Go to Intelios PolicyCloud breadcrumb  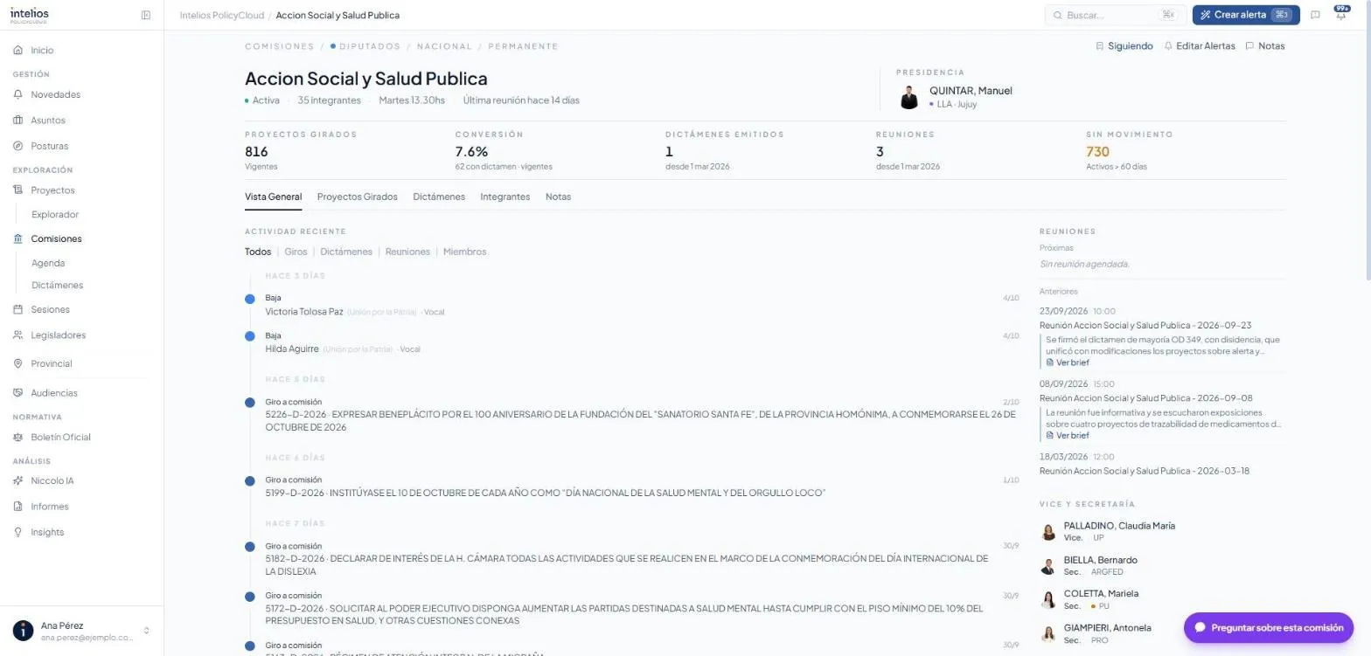(x=222, y=16)
